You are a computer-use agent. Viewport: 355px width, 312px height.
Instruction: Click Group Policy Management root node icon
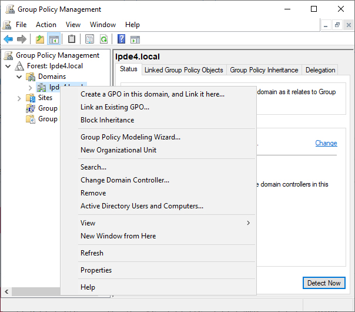(9, 55)
